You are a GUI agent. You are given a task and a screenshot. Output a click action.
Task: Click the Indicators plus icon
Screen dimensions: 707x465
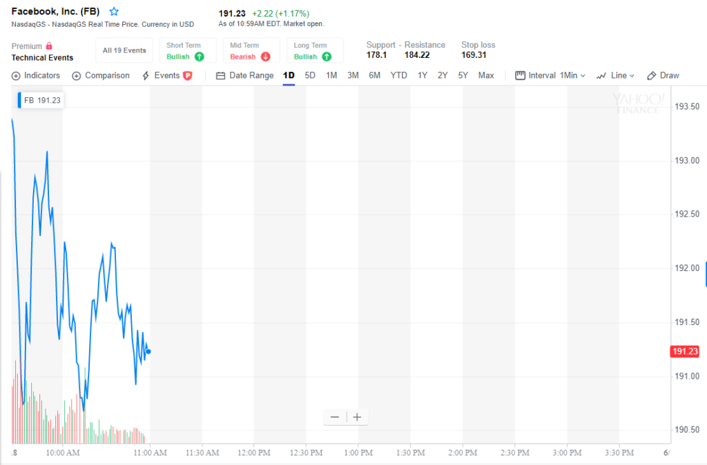tap(16, 76)
